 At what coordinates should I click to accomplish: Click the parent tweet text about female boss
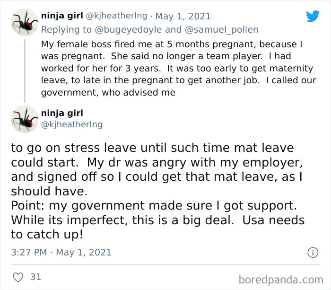point(178,68)
